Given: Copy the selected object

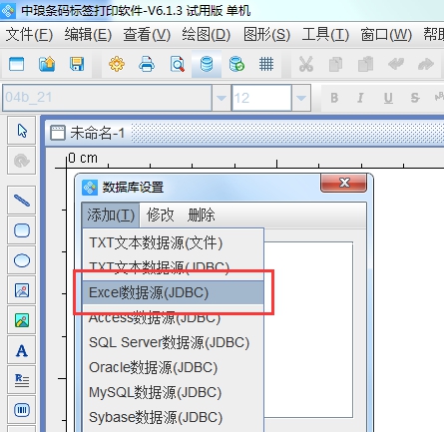Looking at the screenshot, I should click(x=335, y=64).
